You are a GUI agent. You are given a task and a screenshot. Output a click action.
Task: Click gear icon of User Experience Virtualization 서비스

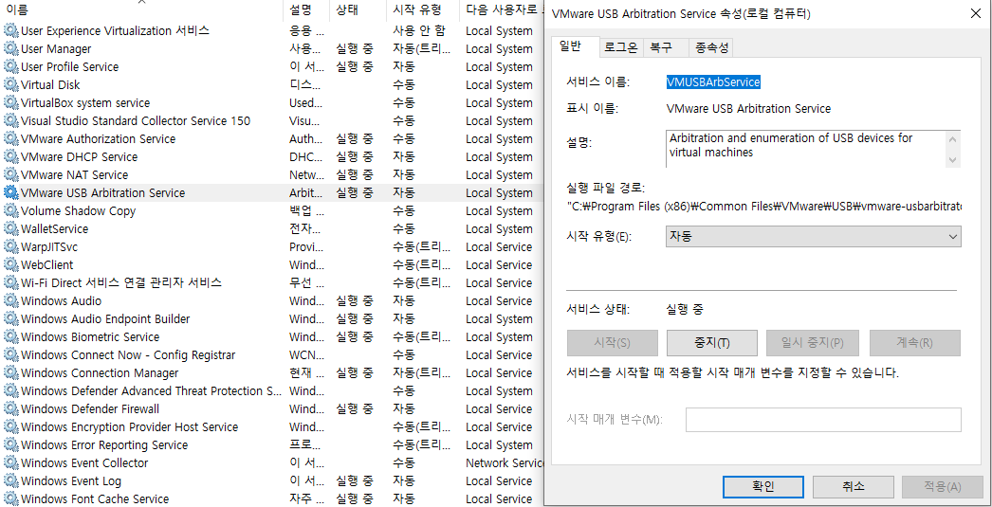(10, 31)
